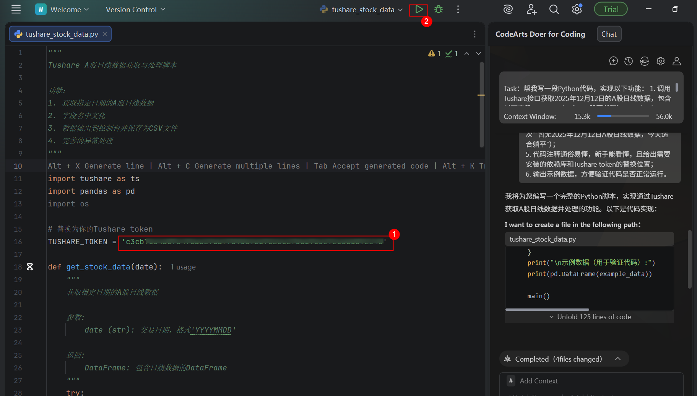This screenshot has height=396, width=697.
Task: Click the # context icon
Action: tap(511, 381)
